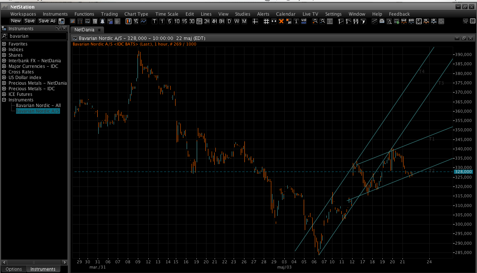Viewport: 477px width, 273px height.
Task: Toggle the volume study icon
Action: tap(304, 21)
